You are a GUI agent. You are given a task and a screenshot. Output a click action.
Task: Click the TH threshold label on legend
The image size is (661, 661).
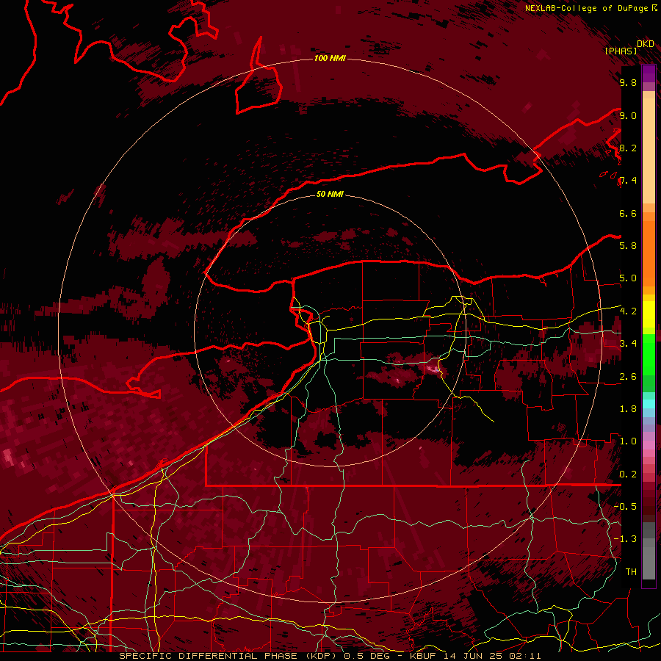(x=631, y=572)
